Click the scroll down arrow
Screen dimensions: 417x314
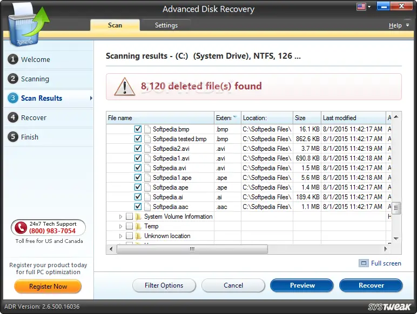tap(396, 239)
